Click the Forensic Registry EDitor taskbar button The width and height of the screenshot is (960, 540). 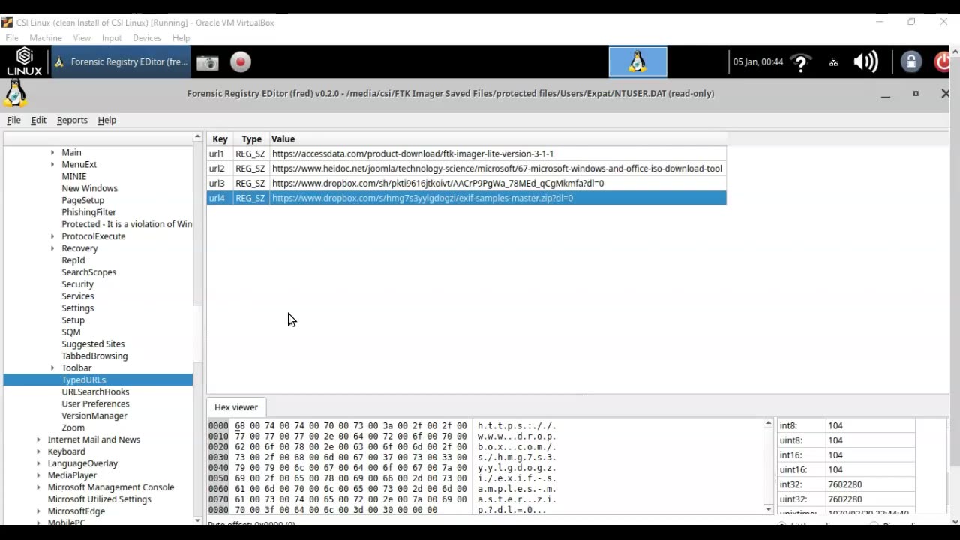122,61
